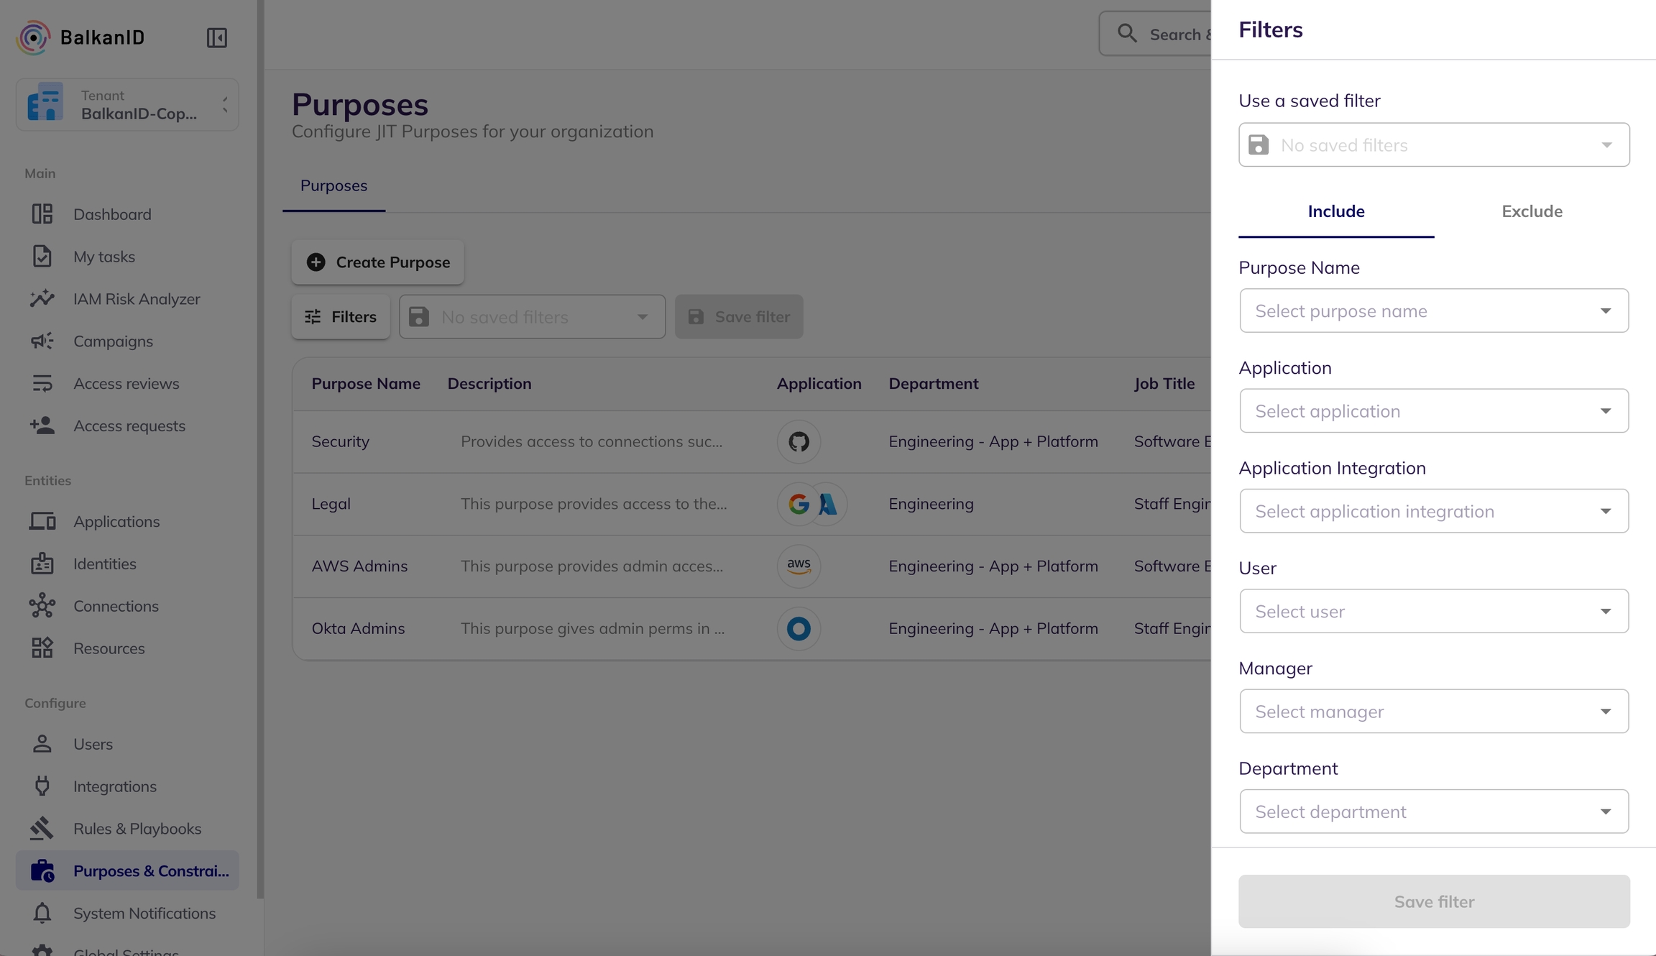The image size is (1656, 956).
Task: Click the Create Purpose button
Action: pyautogui.click(x=378, y=262)
